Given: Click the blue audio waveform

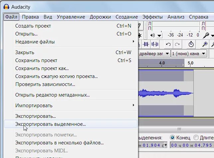Looking at the screenshot, I should [x=166, y=93].
